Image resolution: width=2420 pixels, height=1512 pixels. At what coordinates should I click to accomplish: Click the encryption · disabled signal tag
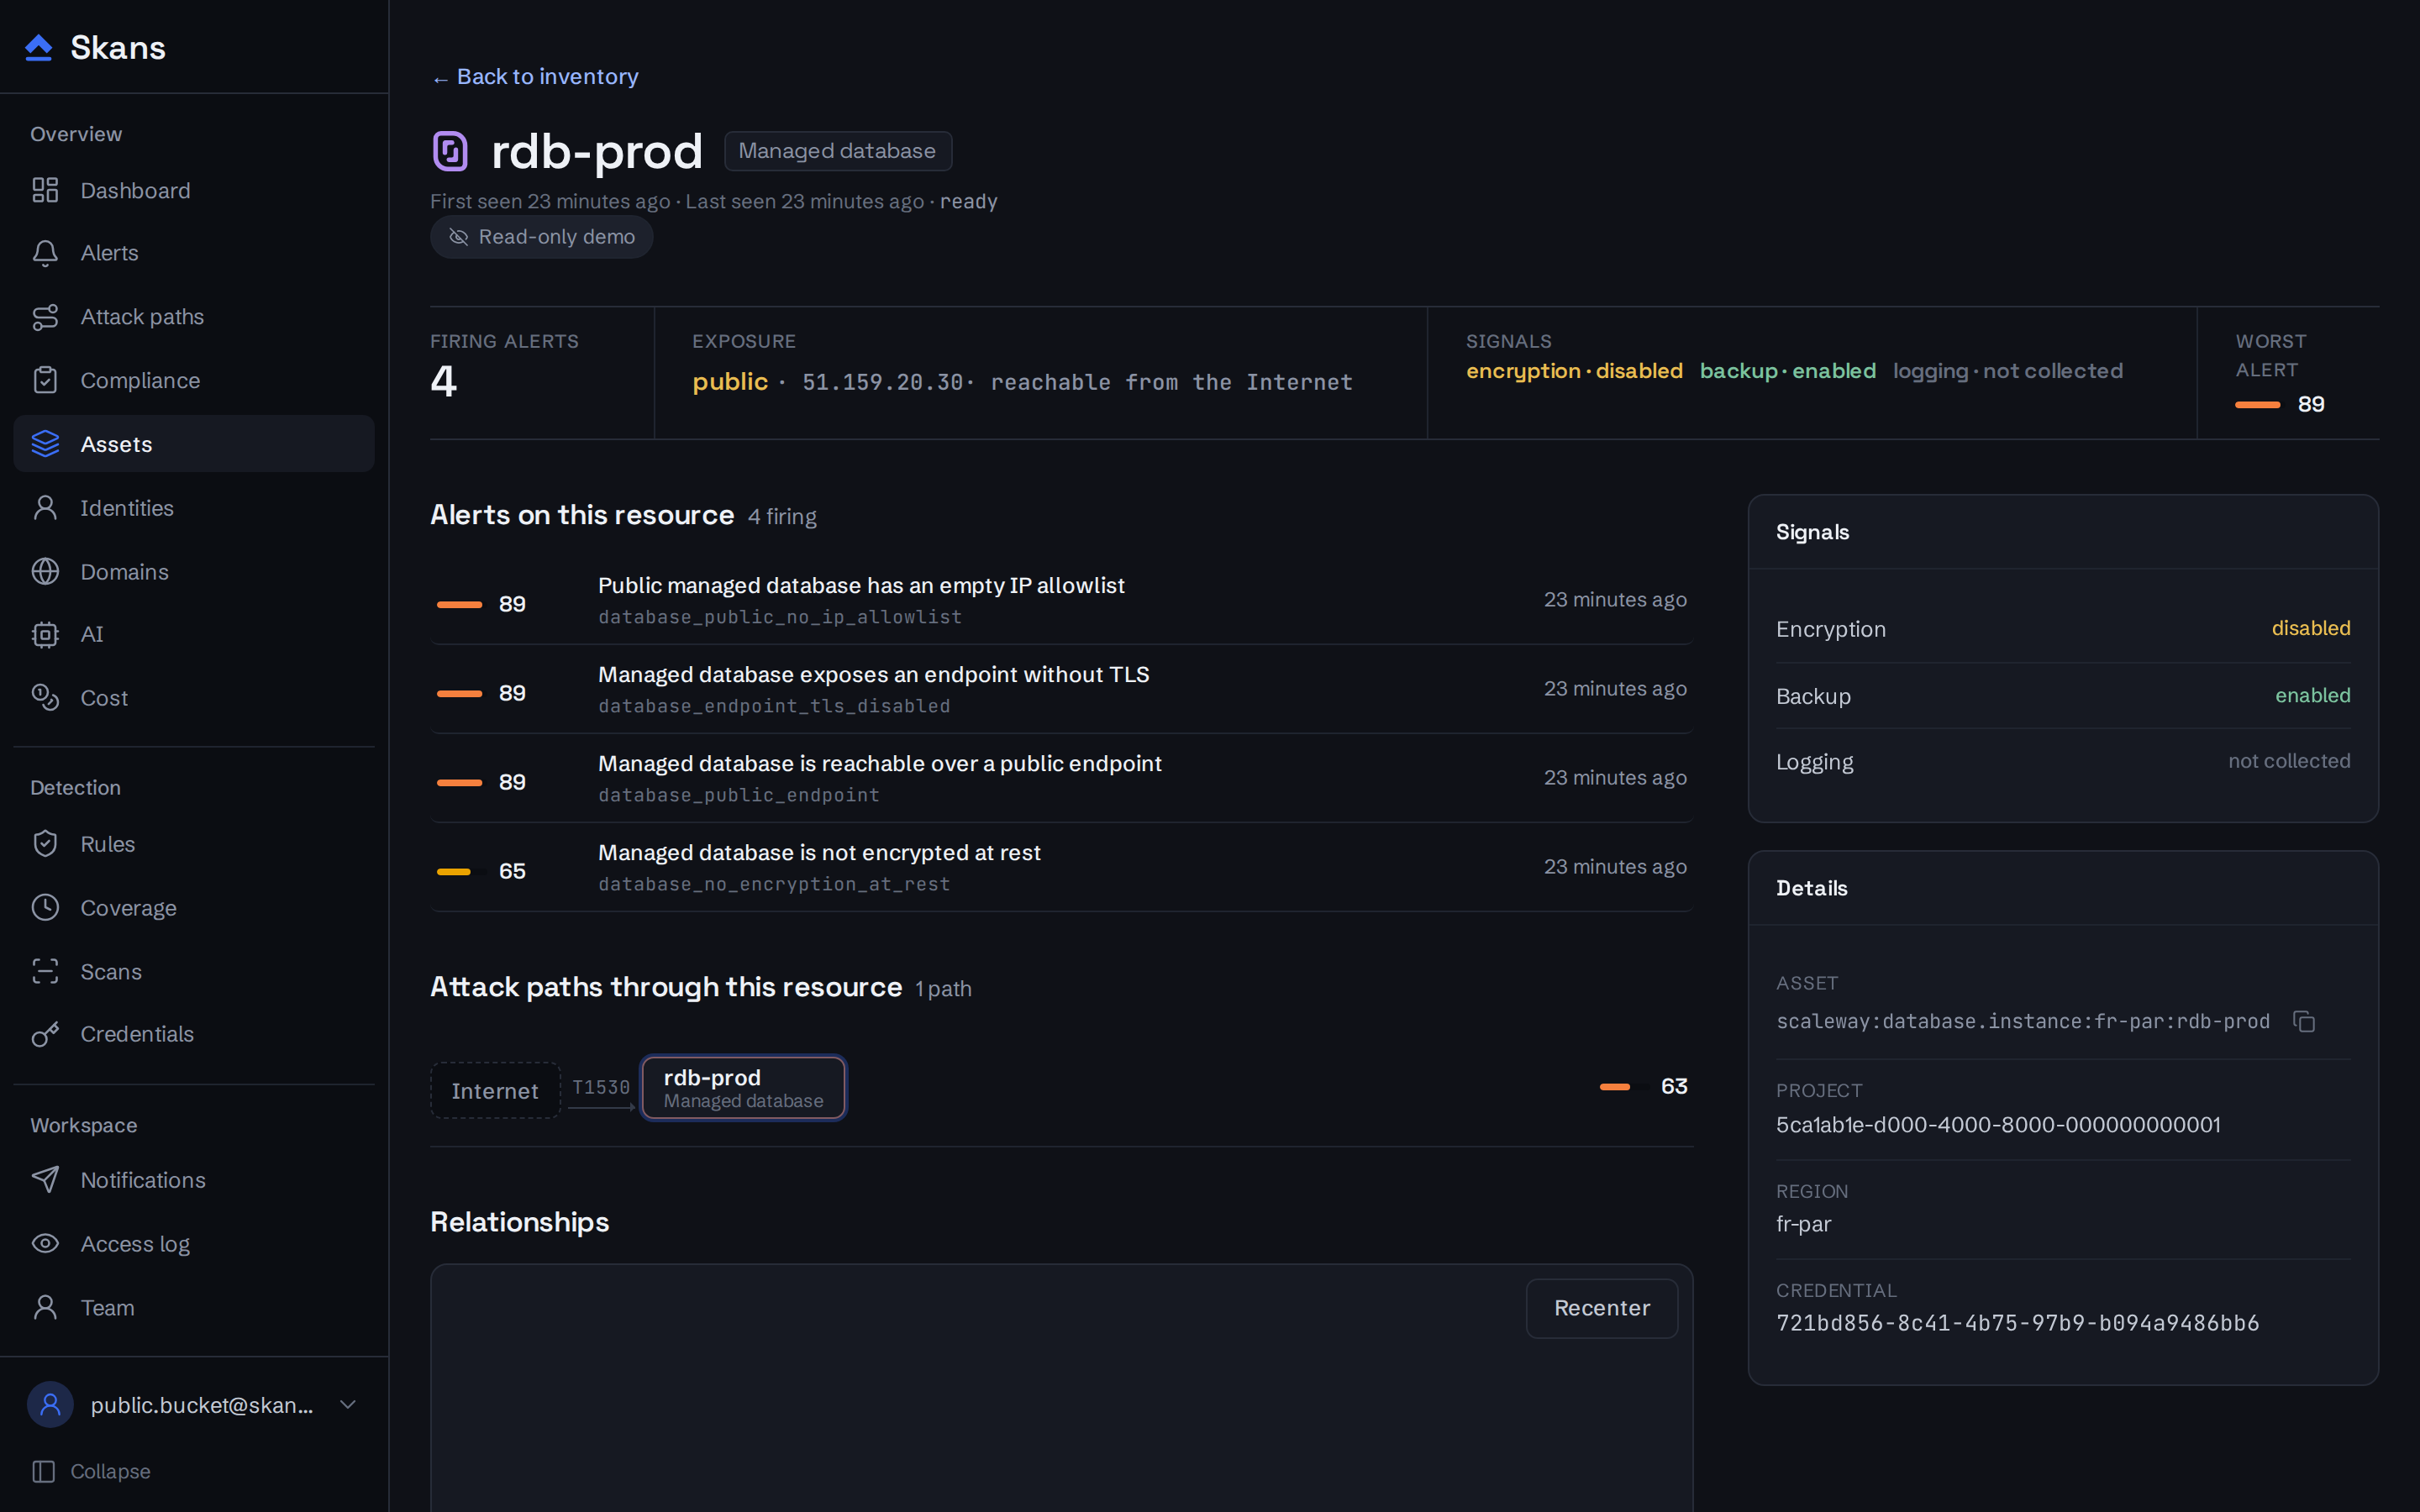click(x=1574, y=371)
